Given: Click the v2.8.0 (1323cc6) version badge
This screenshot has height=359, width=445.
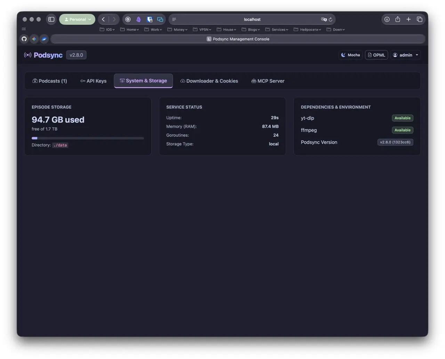Looking at the screenshot, I should [395, 142].
